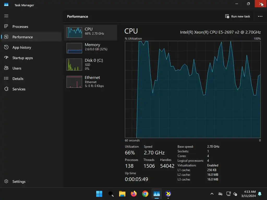267x200 pixels.
Task: Select the CPU resource thumbnail graph
Action: point(74,33)
